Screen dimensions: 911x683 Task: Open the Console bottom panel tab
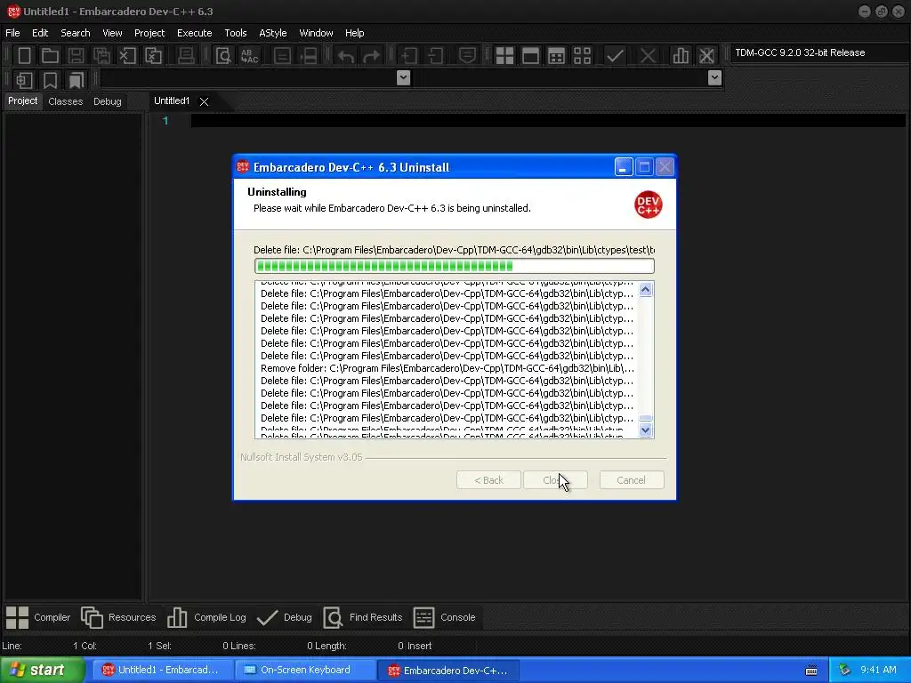pos(445,617)
